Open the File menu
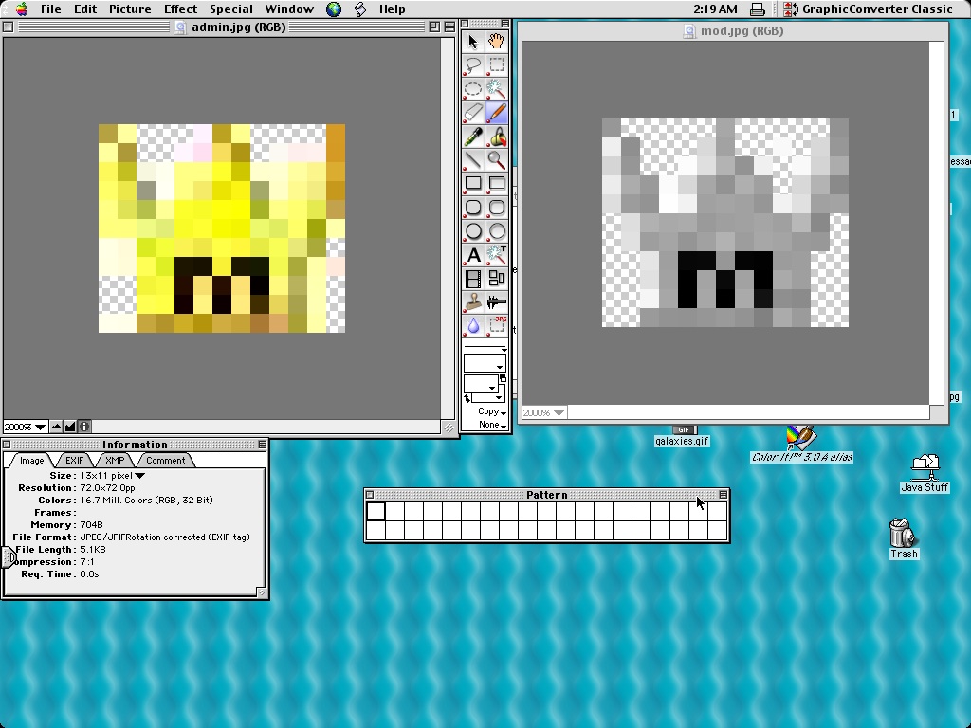Image resolution: width=971 pixels, height=728 pixels. coord(51,9)
